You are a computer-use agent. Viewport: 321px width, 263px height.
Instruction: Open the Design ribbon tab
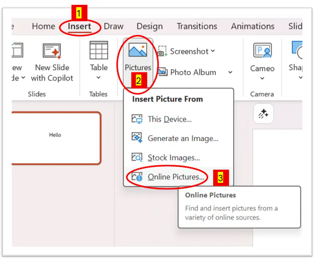[150, 26]
